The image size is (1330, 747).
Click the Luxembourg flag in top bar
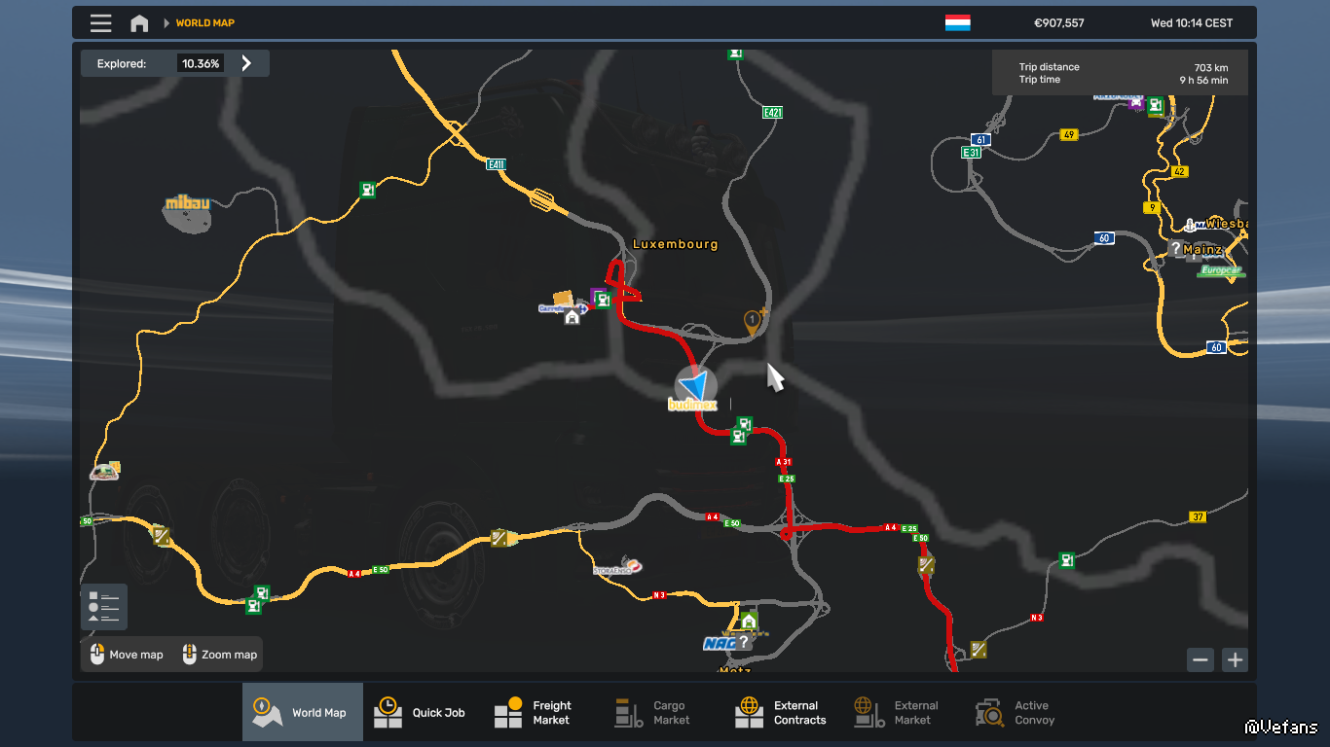click(x=957, y=22)
